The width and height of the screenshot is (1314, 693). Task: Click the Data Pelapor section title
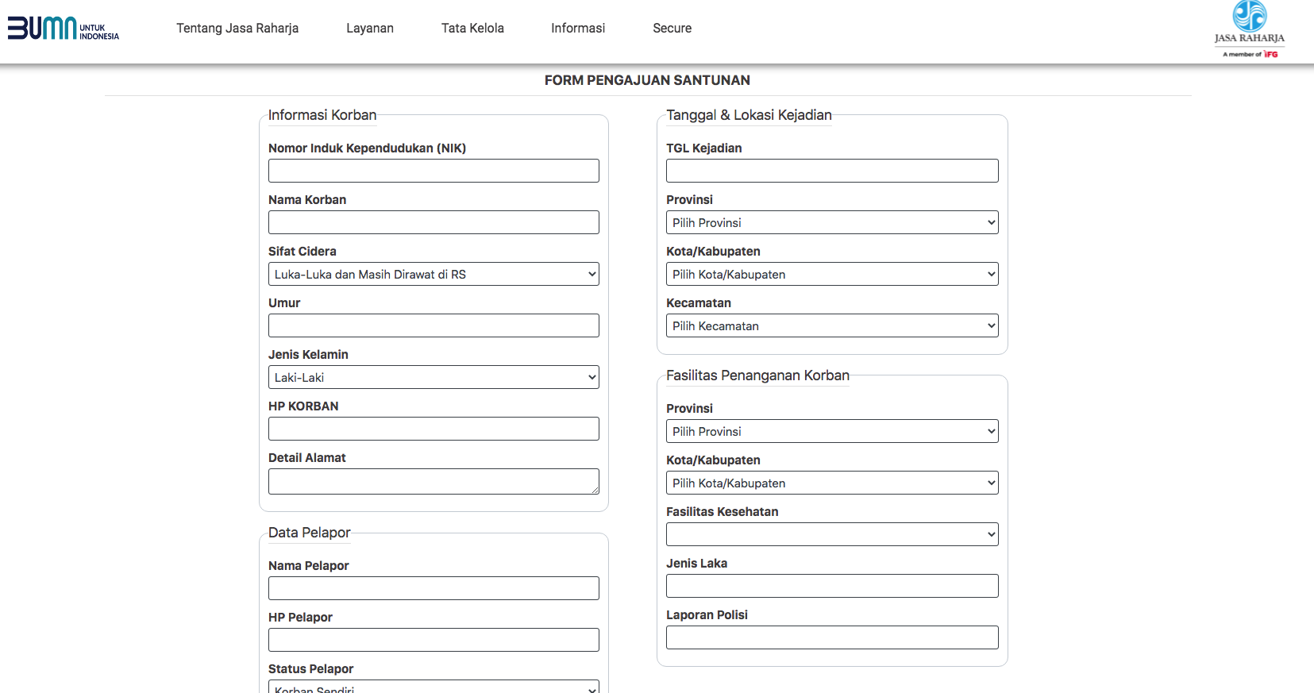pyautogui.click(x=310, y=533)
